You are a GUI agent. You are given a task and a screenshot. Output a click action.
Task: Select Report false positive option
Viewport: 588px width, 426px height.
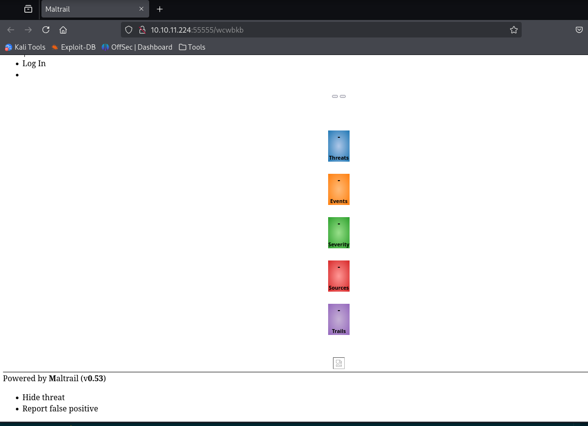click(60, 408)
